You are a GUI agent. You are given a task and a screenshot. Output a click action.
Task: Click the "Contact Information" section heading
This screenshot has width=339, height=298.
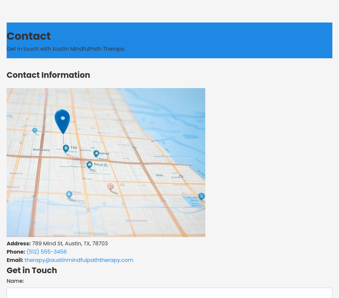coord(48,75)
